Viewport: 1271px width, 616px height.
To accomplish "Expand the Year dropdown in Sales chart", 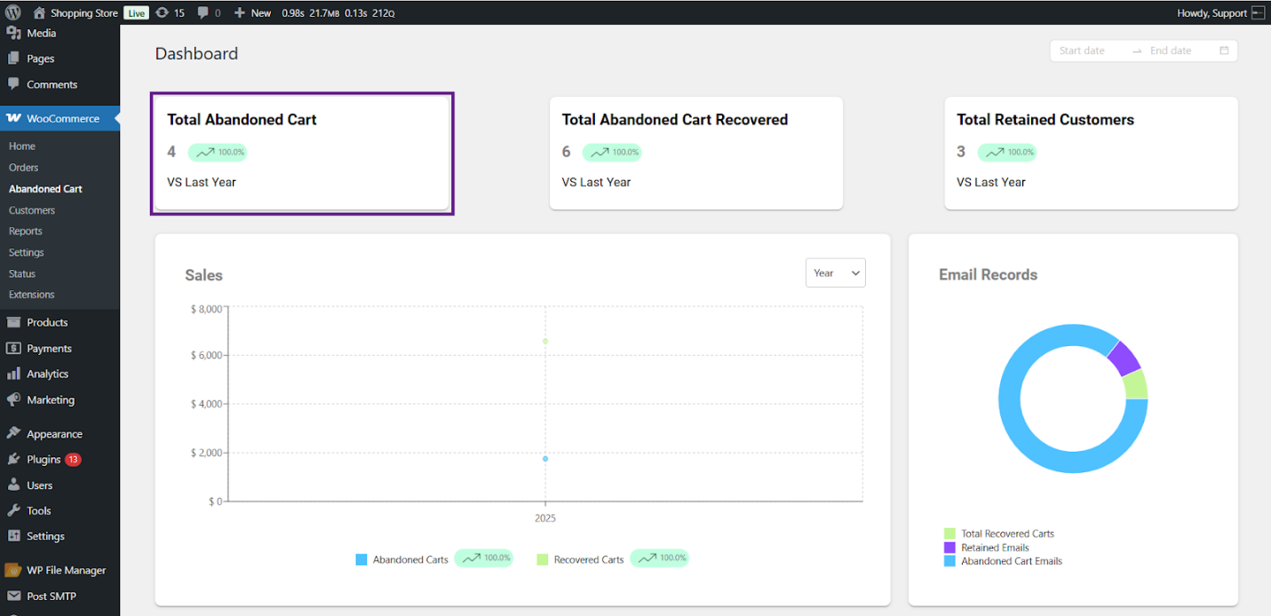I will tap(835, 273).
